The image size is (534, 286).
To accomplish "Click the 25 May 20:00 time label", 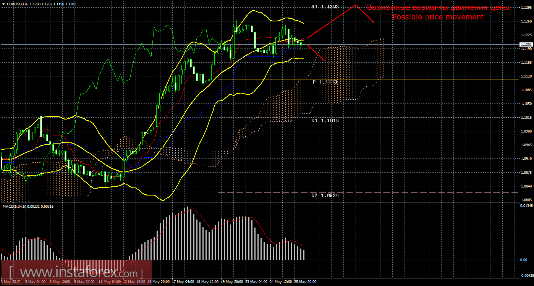I will click(305, 282).
